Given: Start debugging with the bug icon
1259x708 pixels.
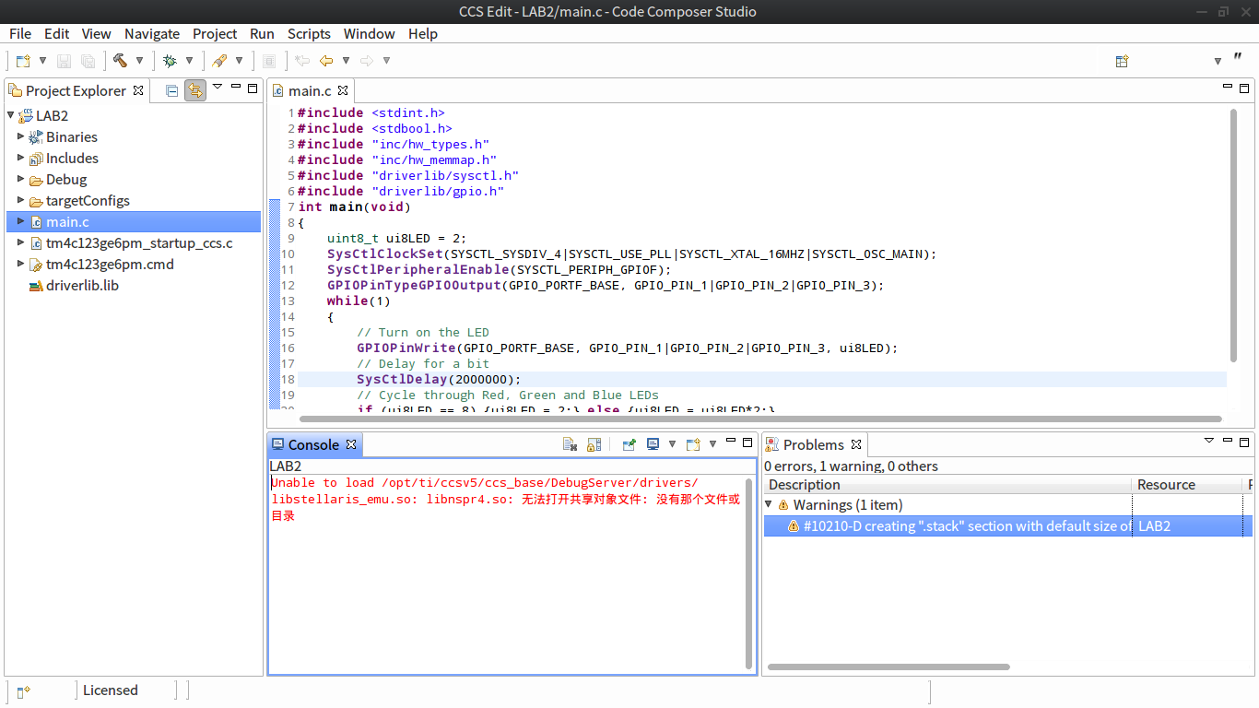Looking at the screenshot, I should point(170,61).
